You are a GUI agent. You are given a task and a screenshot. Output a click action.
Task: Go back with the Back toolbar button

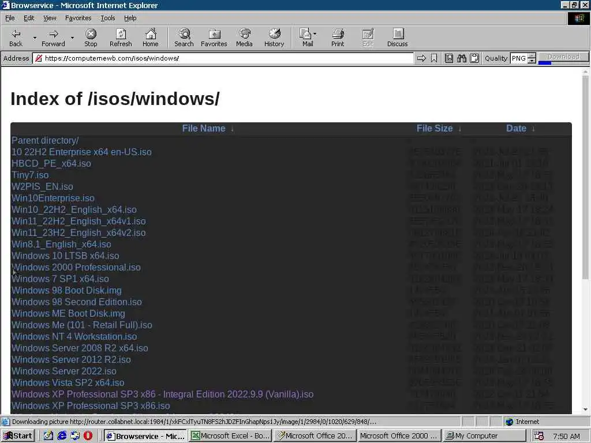[16, 37]
